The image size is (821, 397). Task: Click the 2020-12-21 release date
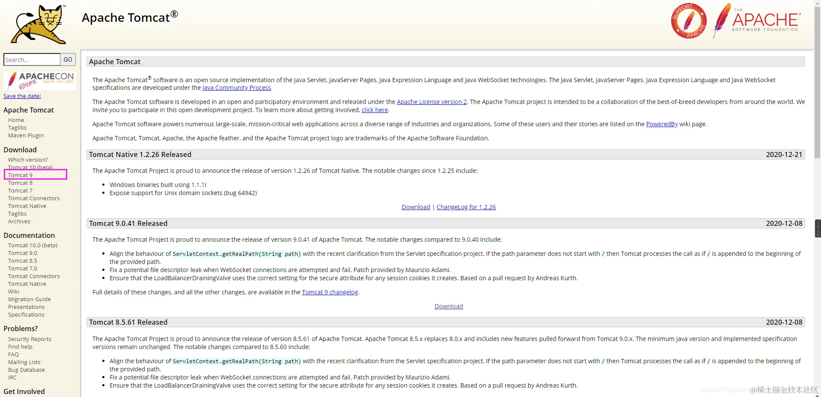tap(784, 154)
